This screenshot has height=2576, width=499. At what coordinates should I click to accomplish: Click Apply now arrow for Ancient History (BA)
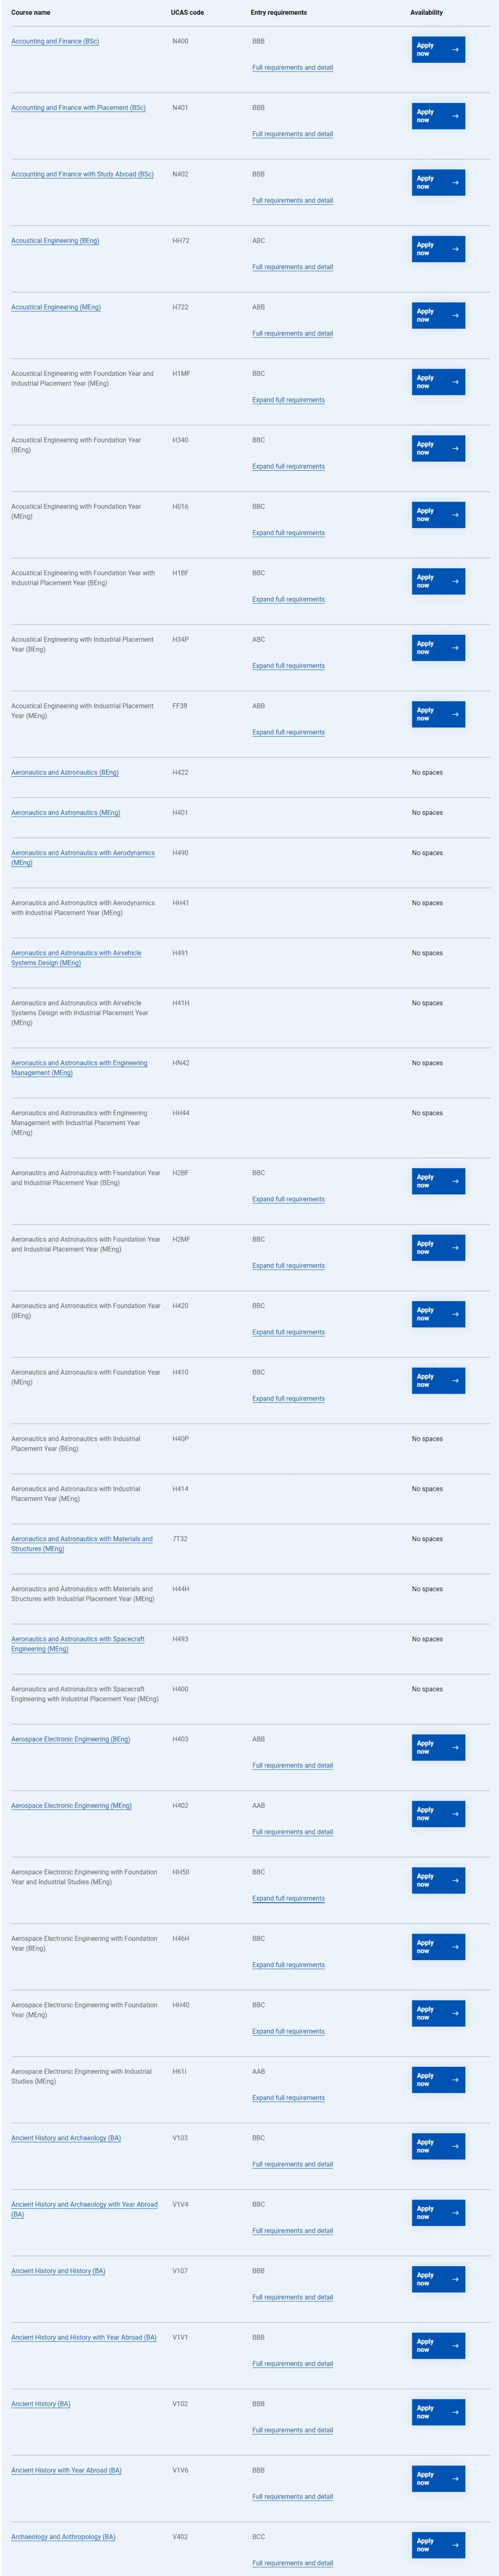pyautogui.click(x=455, y=2412)
